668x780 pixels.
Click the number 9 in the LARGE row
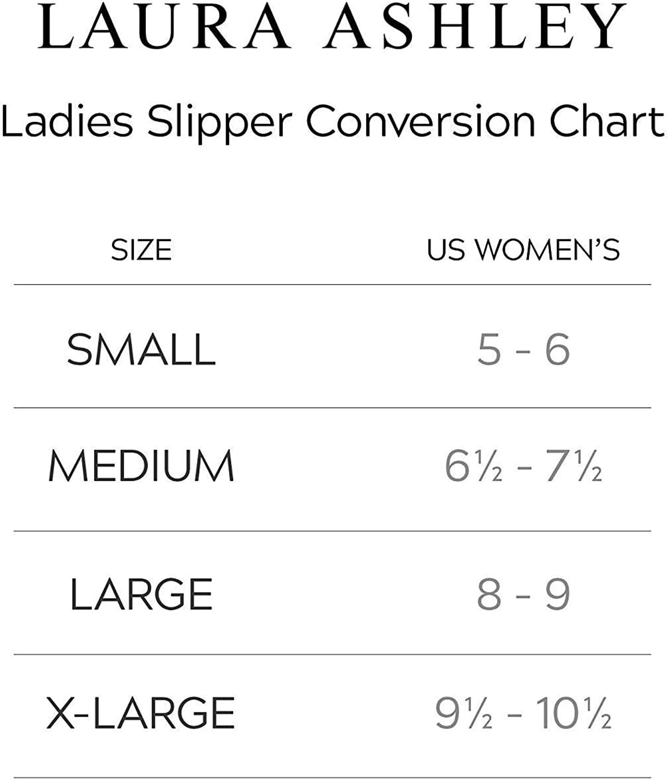tap(557, 594)
